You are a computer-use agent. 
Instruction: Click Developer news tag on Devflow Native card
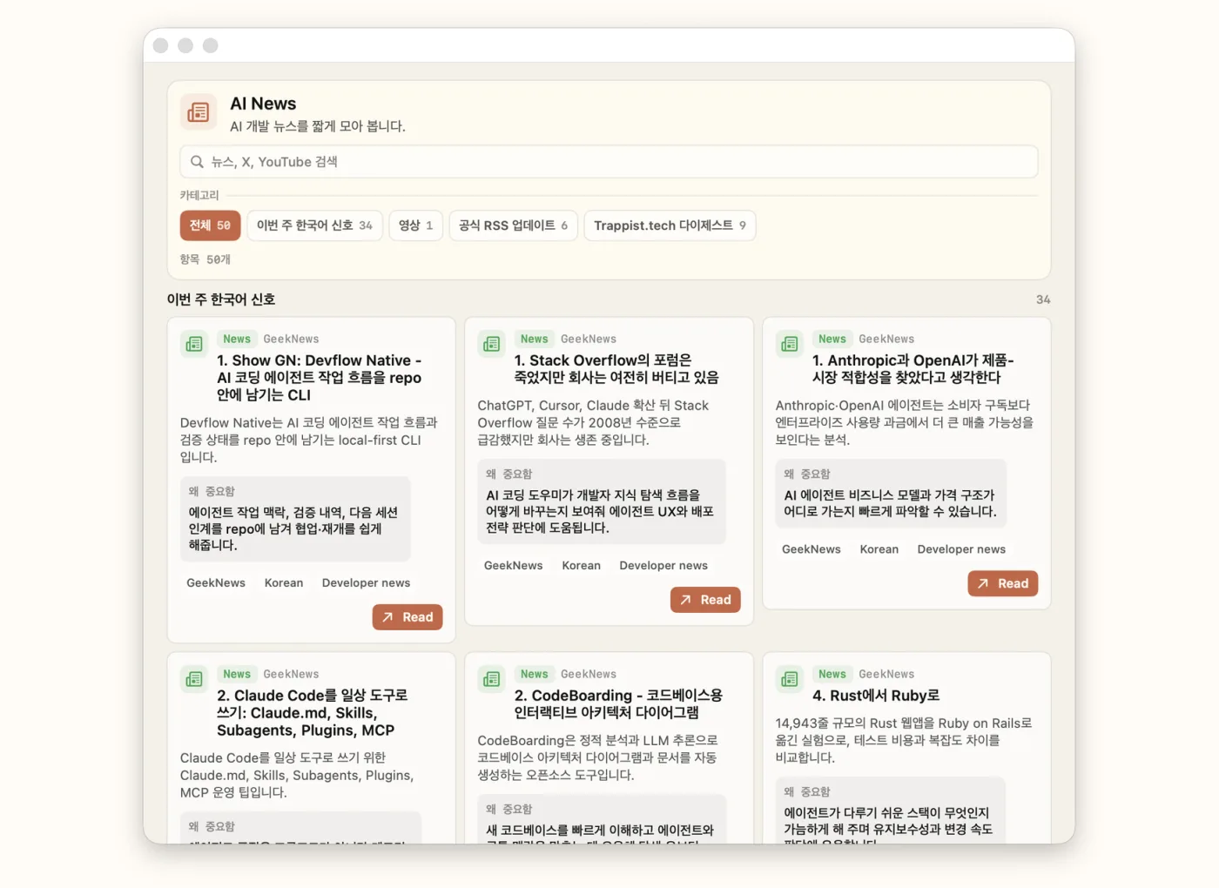click(366, 583)
